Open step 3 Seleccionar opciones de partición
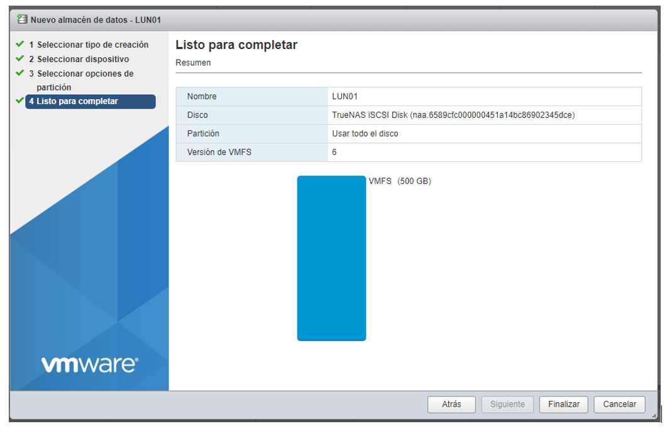Viewport: 672px width, 431px height. (x=82, y=80)
